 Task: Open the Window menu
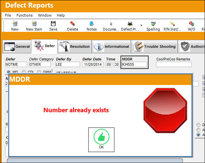click(x=45, y=15)
